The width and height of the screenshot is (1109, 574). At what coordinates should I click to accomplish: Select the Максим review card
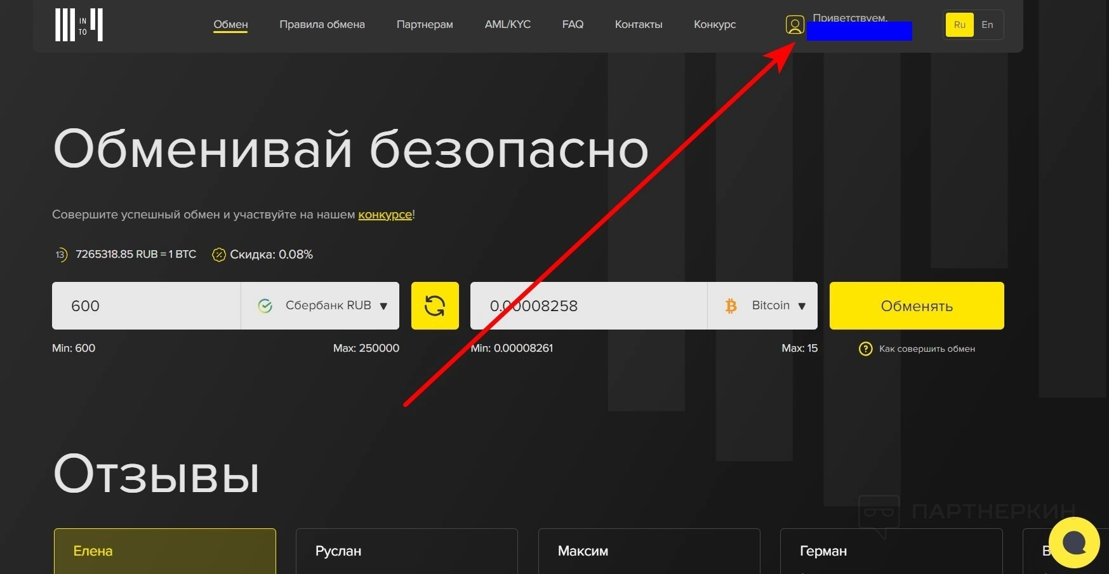pos(649,551)
